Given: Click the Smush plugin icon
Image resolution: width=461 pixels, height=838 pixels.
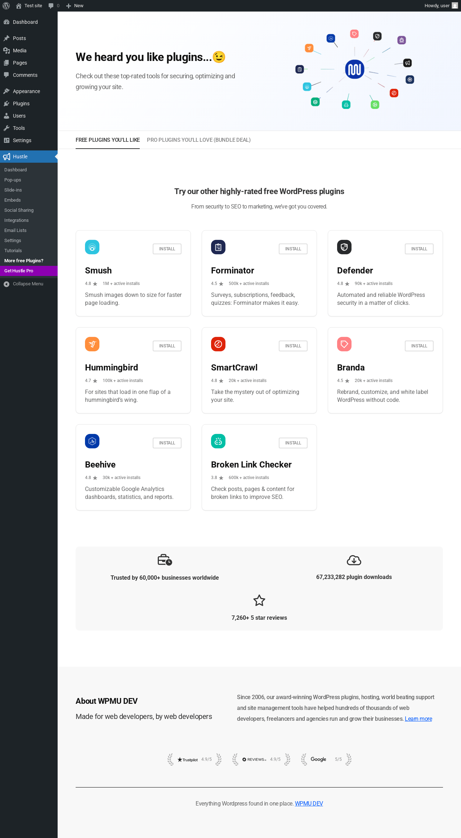Looking at the screenshot, I should [x=92, y=247].
